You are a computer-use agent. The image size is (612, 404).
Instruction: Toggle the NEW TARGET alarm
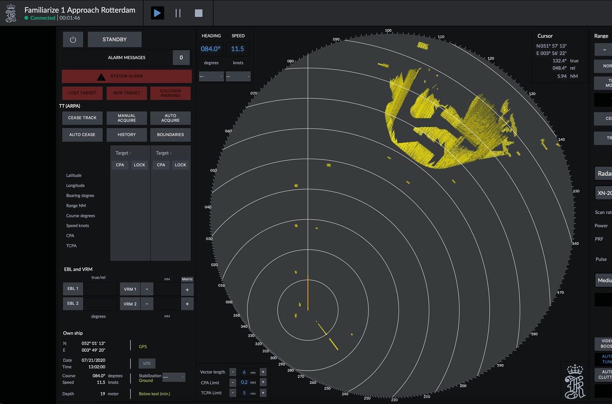click(x=126, y=93)
